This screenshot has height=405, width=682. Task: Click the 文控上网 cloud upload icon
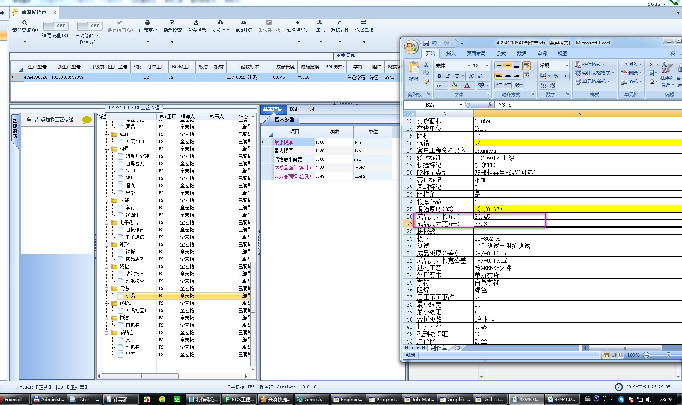221,23
